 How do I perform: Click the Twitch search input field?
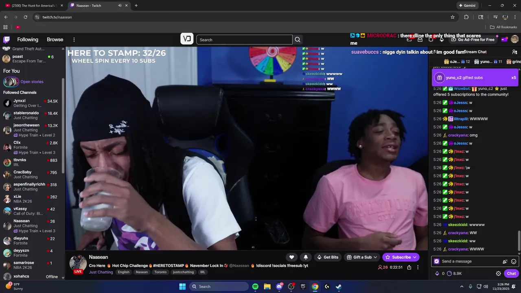(x=244, y=39)
